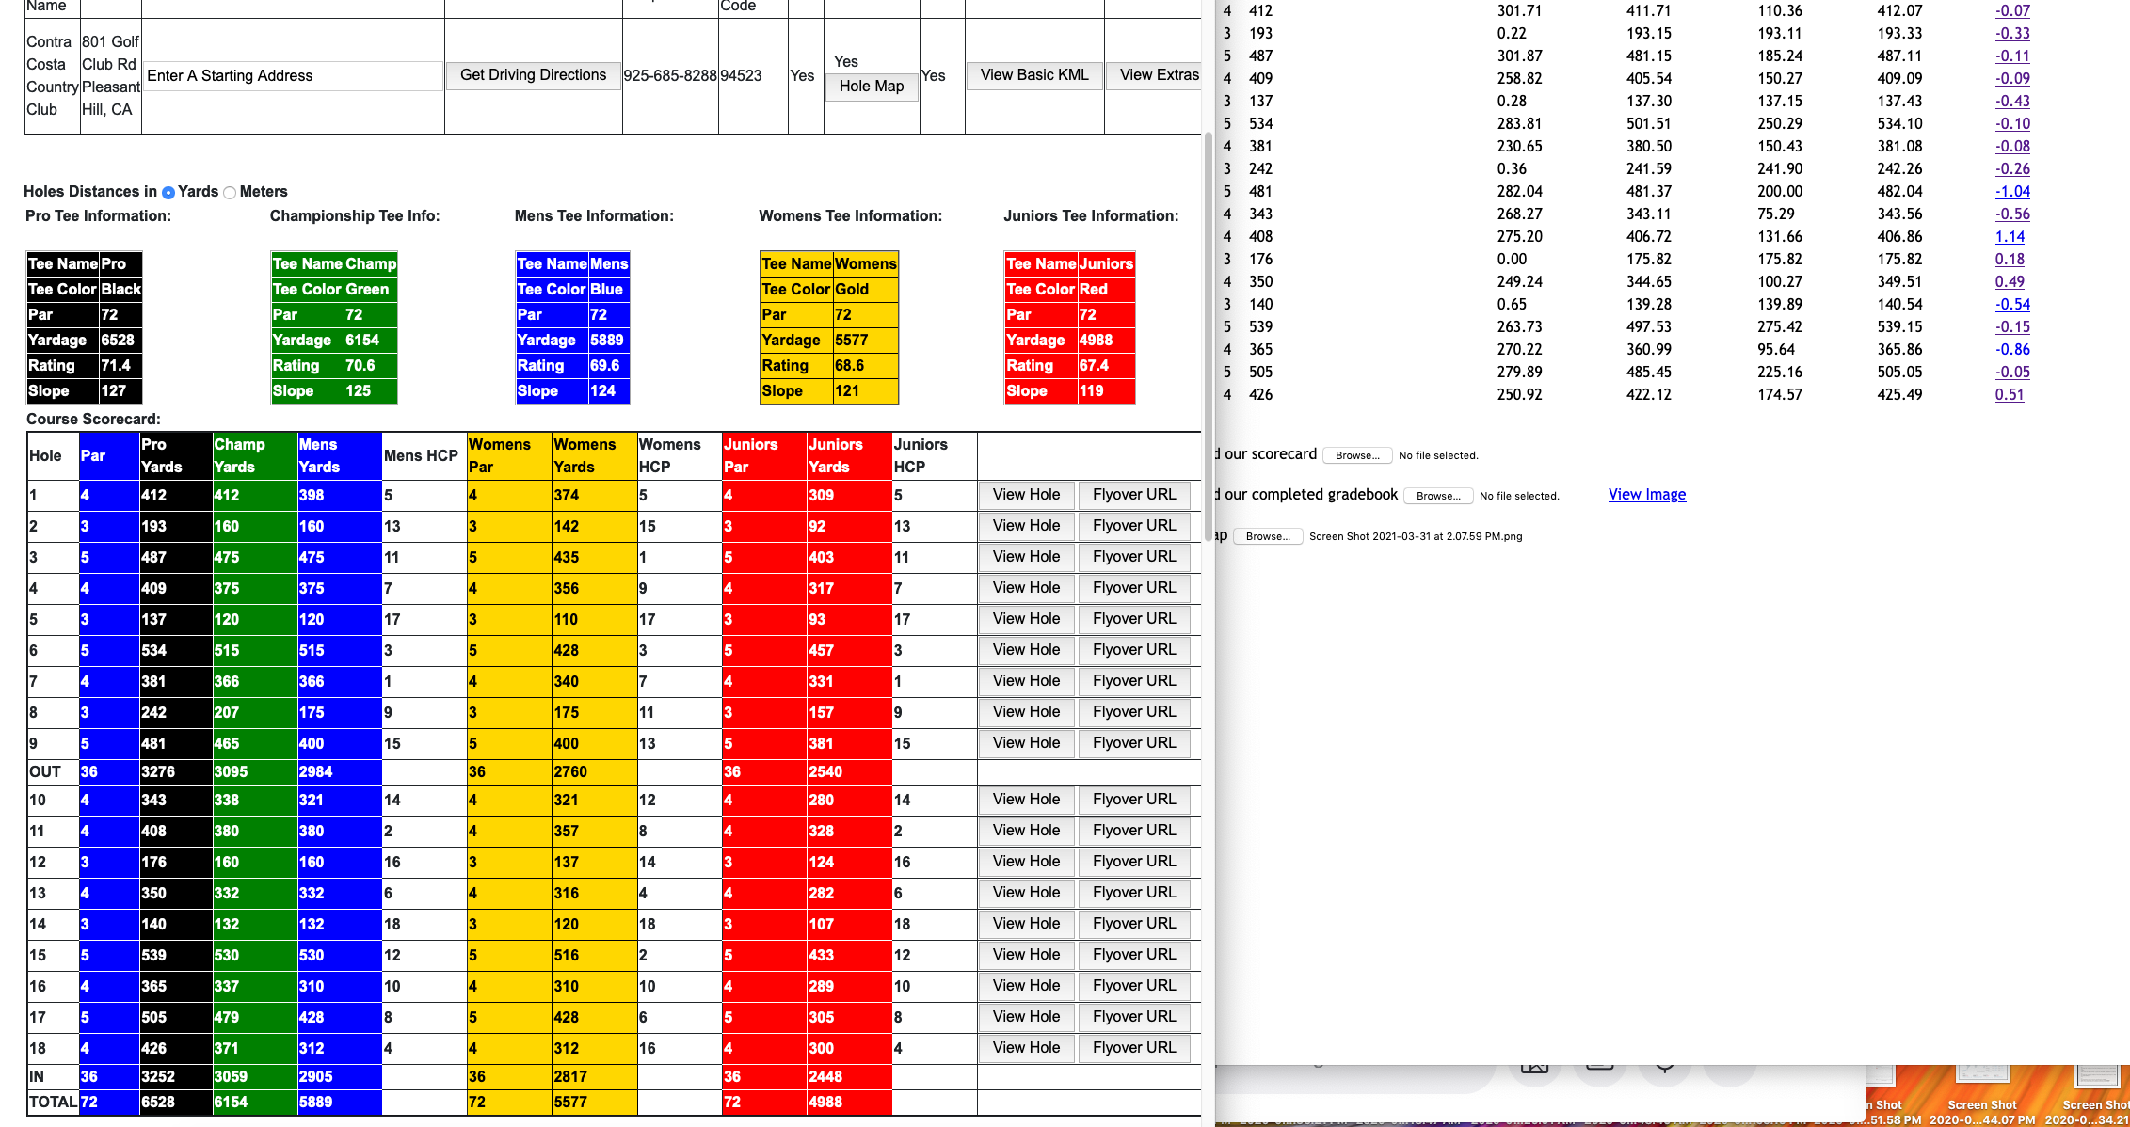Click the -1.04 difference link

2012,192
